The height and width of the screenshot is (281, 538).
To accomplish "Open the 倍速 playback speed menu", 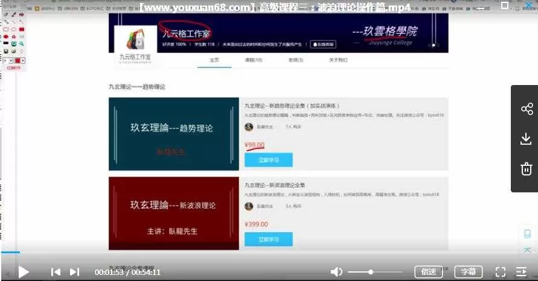I will click(429, 272).
